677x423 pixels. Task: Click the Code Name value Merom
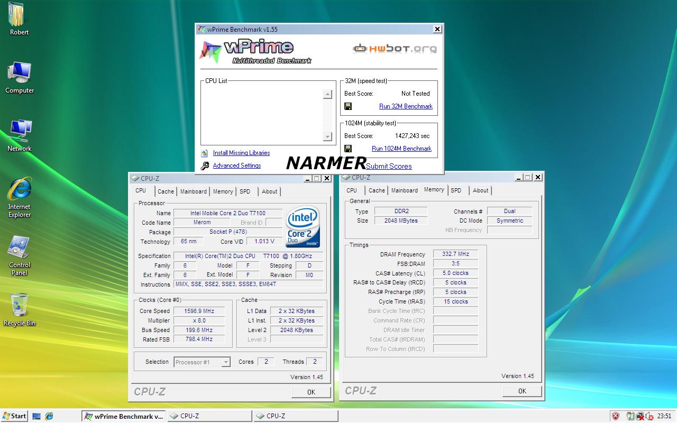(202, 223)
